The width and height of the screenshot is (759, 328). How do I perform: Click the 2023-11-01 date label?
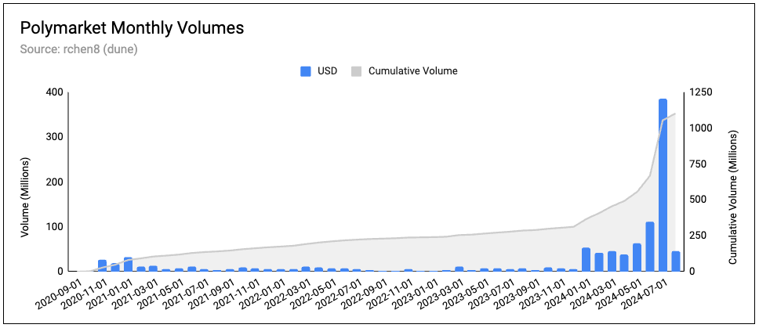pyautogui.click(x=543, y=292)
